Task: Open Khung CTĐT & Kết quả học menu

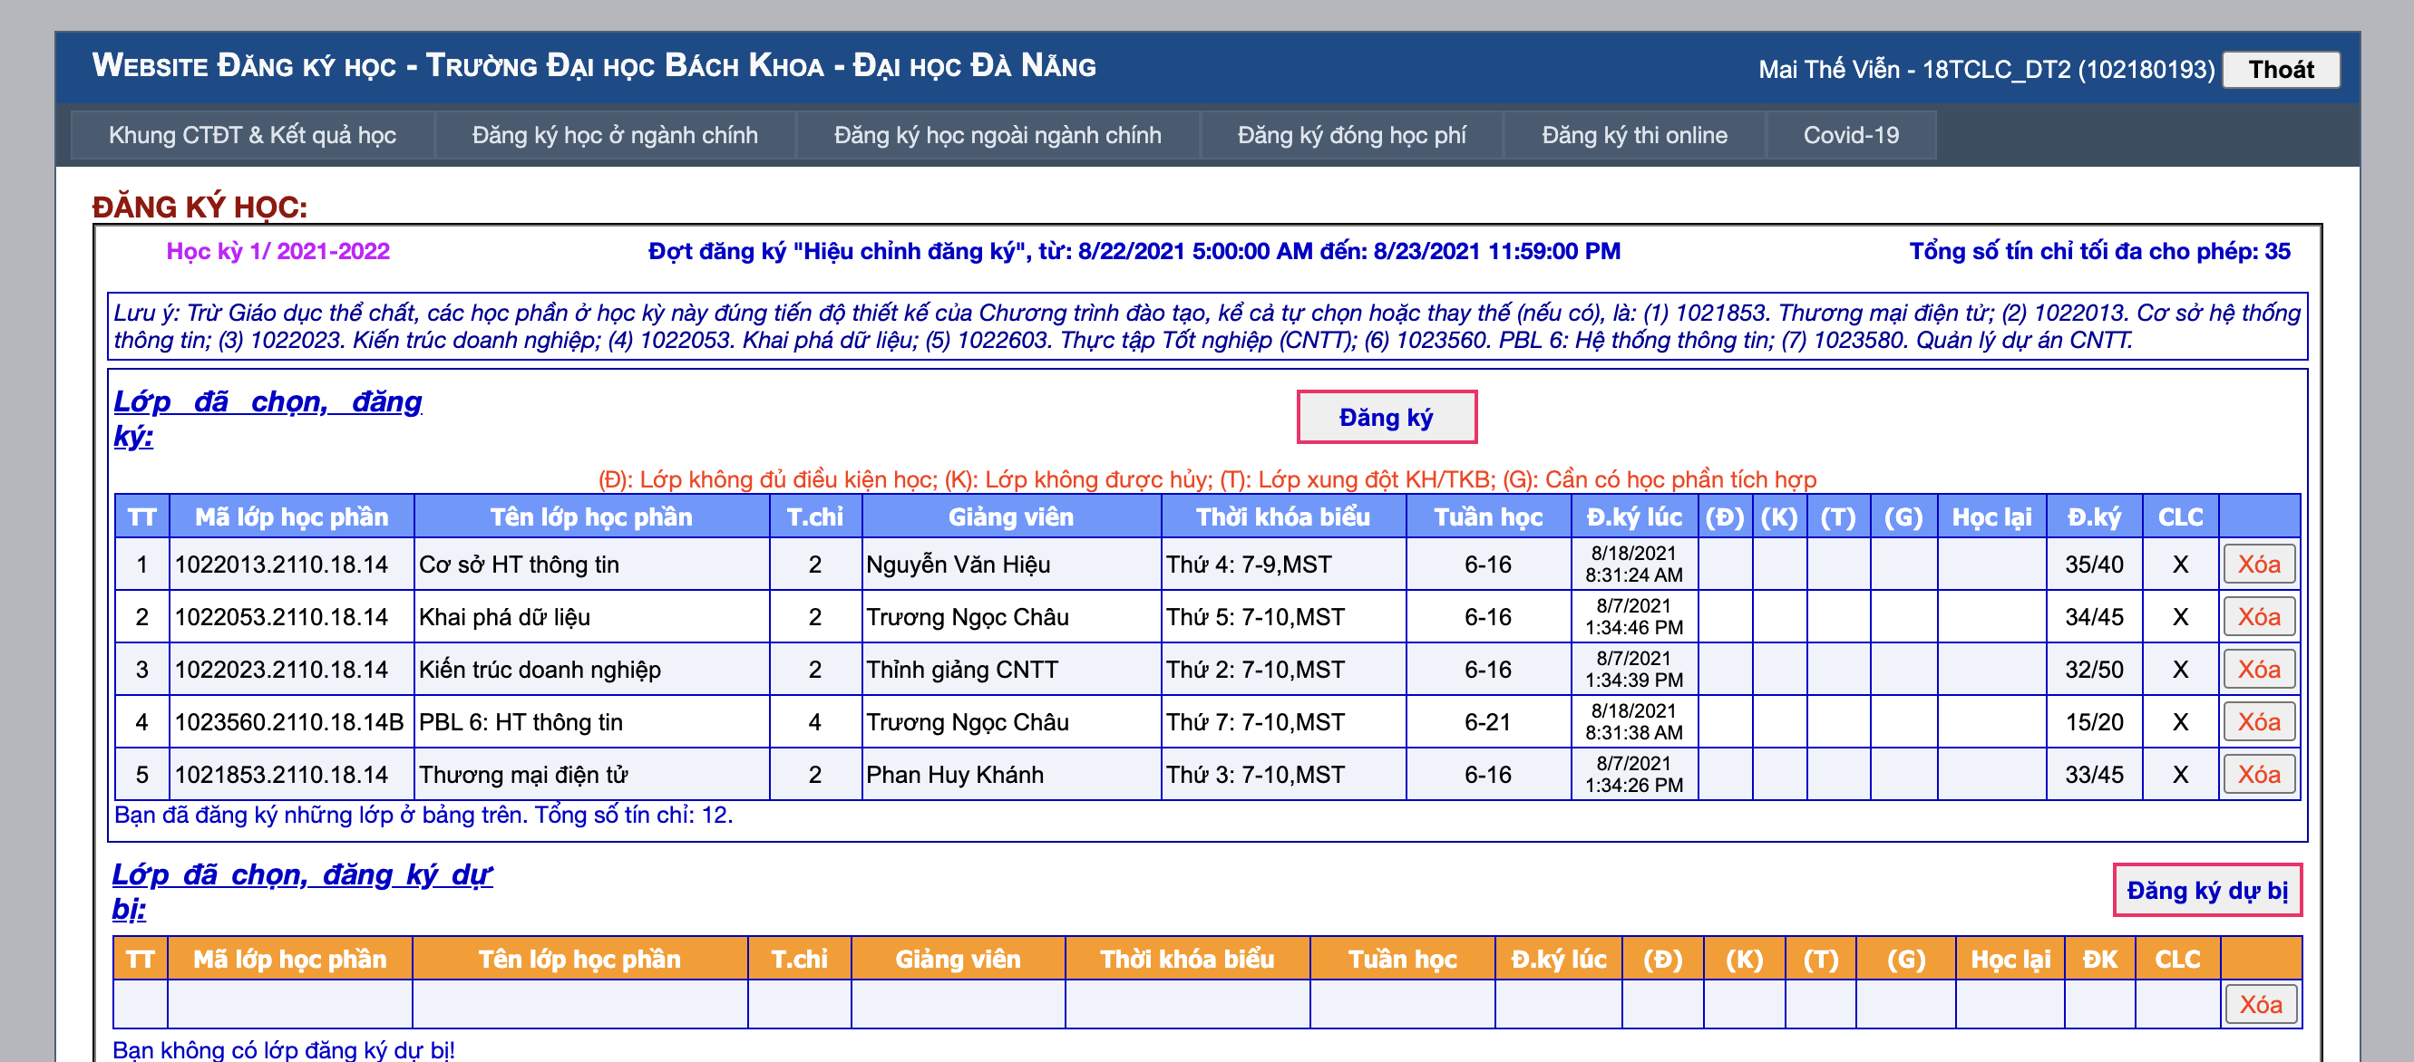Action: (x=252, y=135)
